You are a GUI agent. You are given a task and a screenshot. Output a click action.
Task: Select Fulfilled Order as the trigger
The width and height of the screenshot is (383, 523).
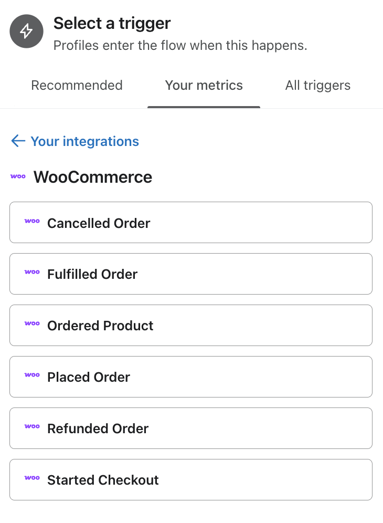[191, 274]
